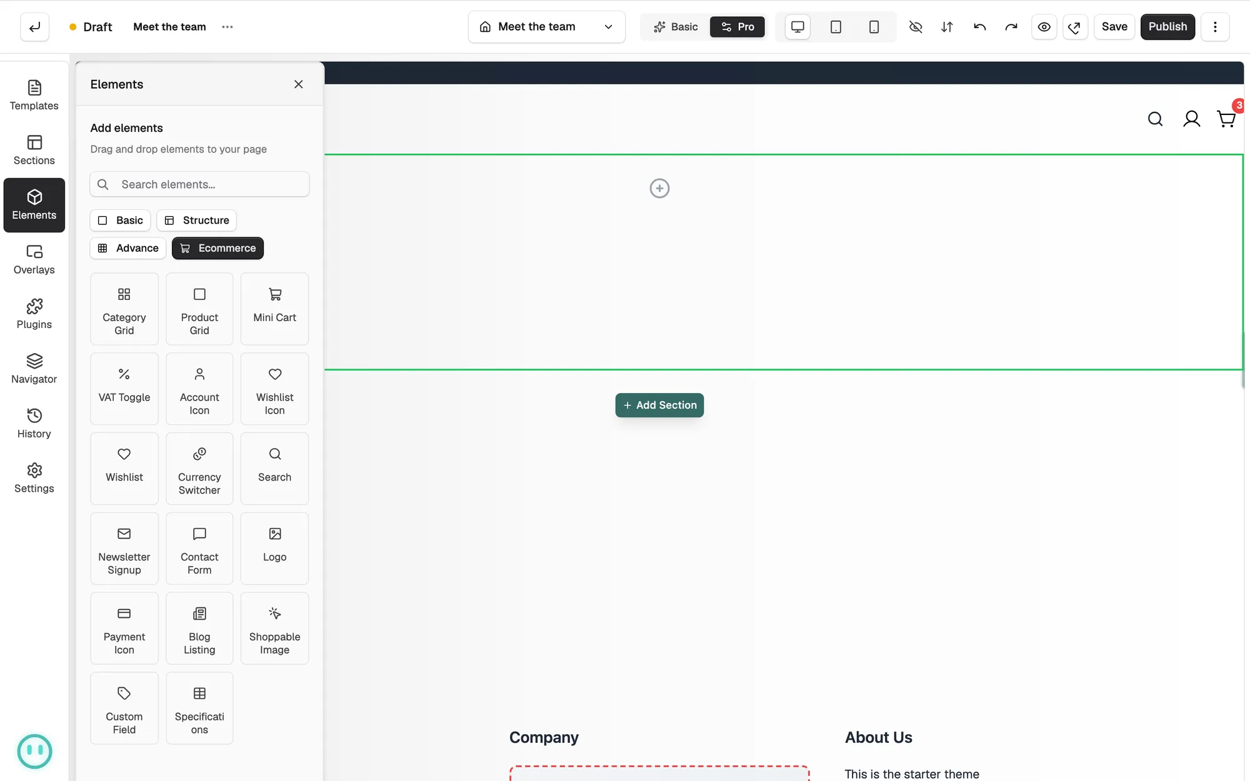
Task: Open the Settings sidebar panel
Action: coord(34,479)
